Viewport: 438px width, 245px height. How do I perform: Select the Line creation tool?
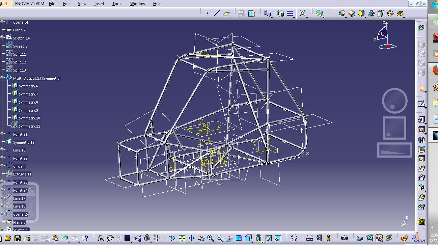(x=217, y=13)
